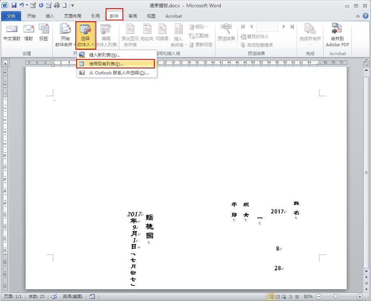Click the ruler tab selector L button

(x=5, y=63)
